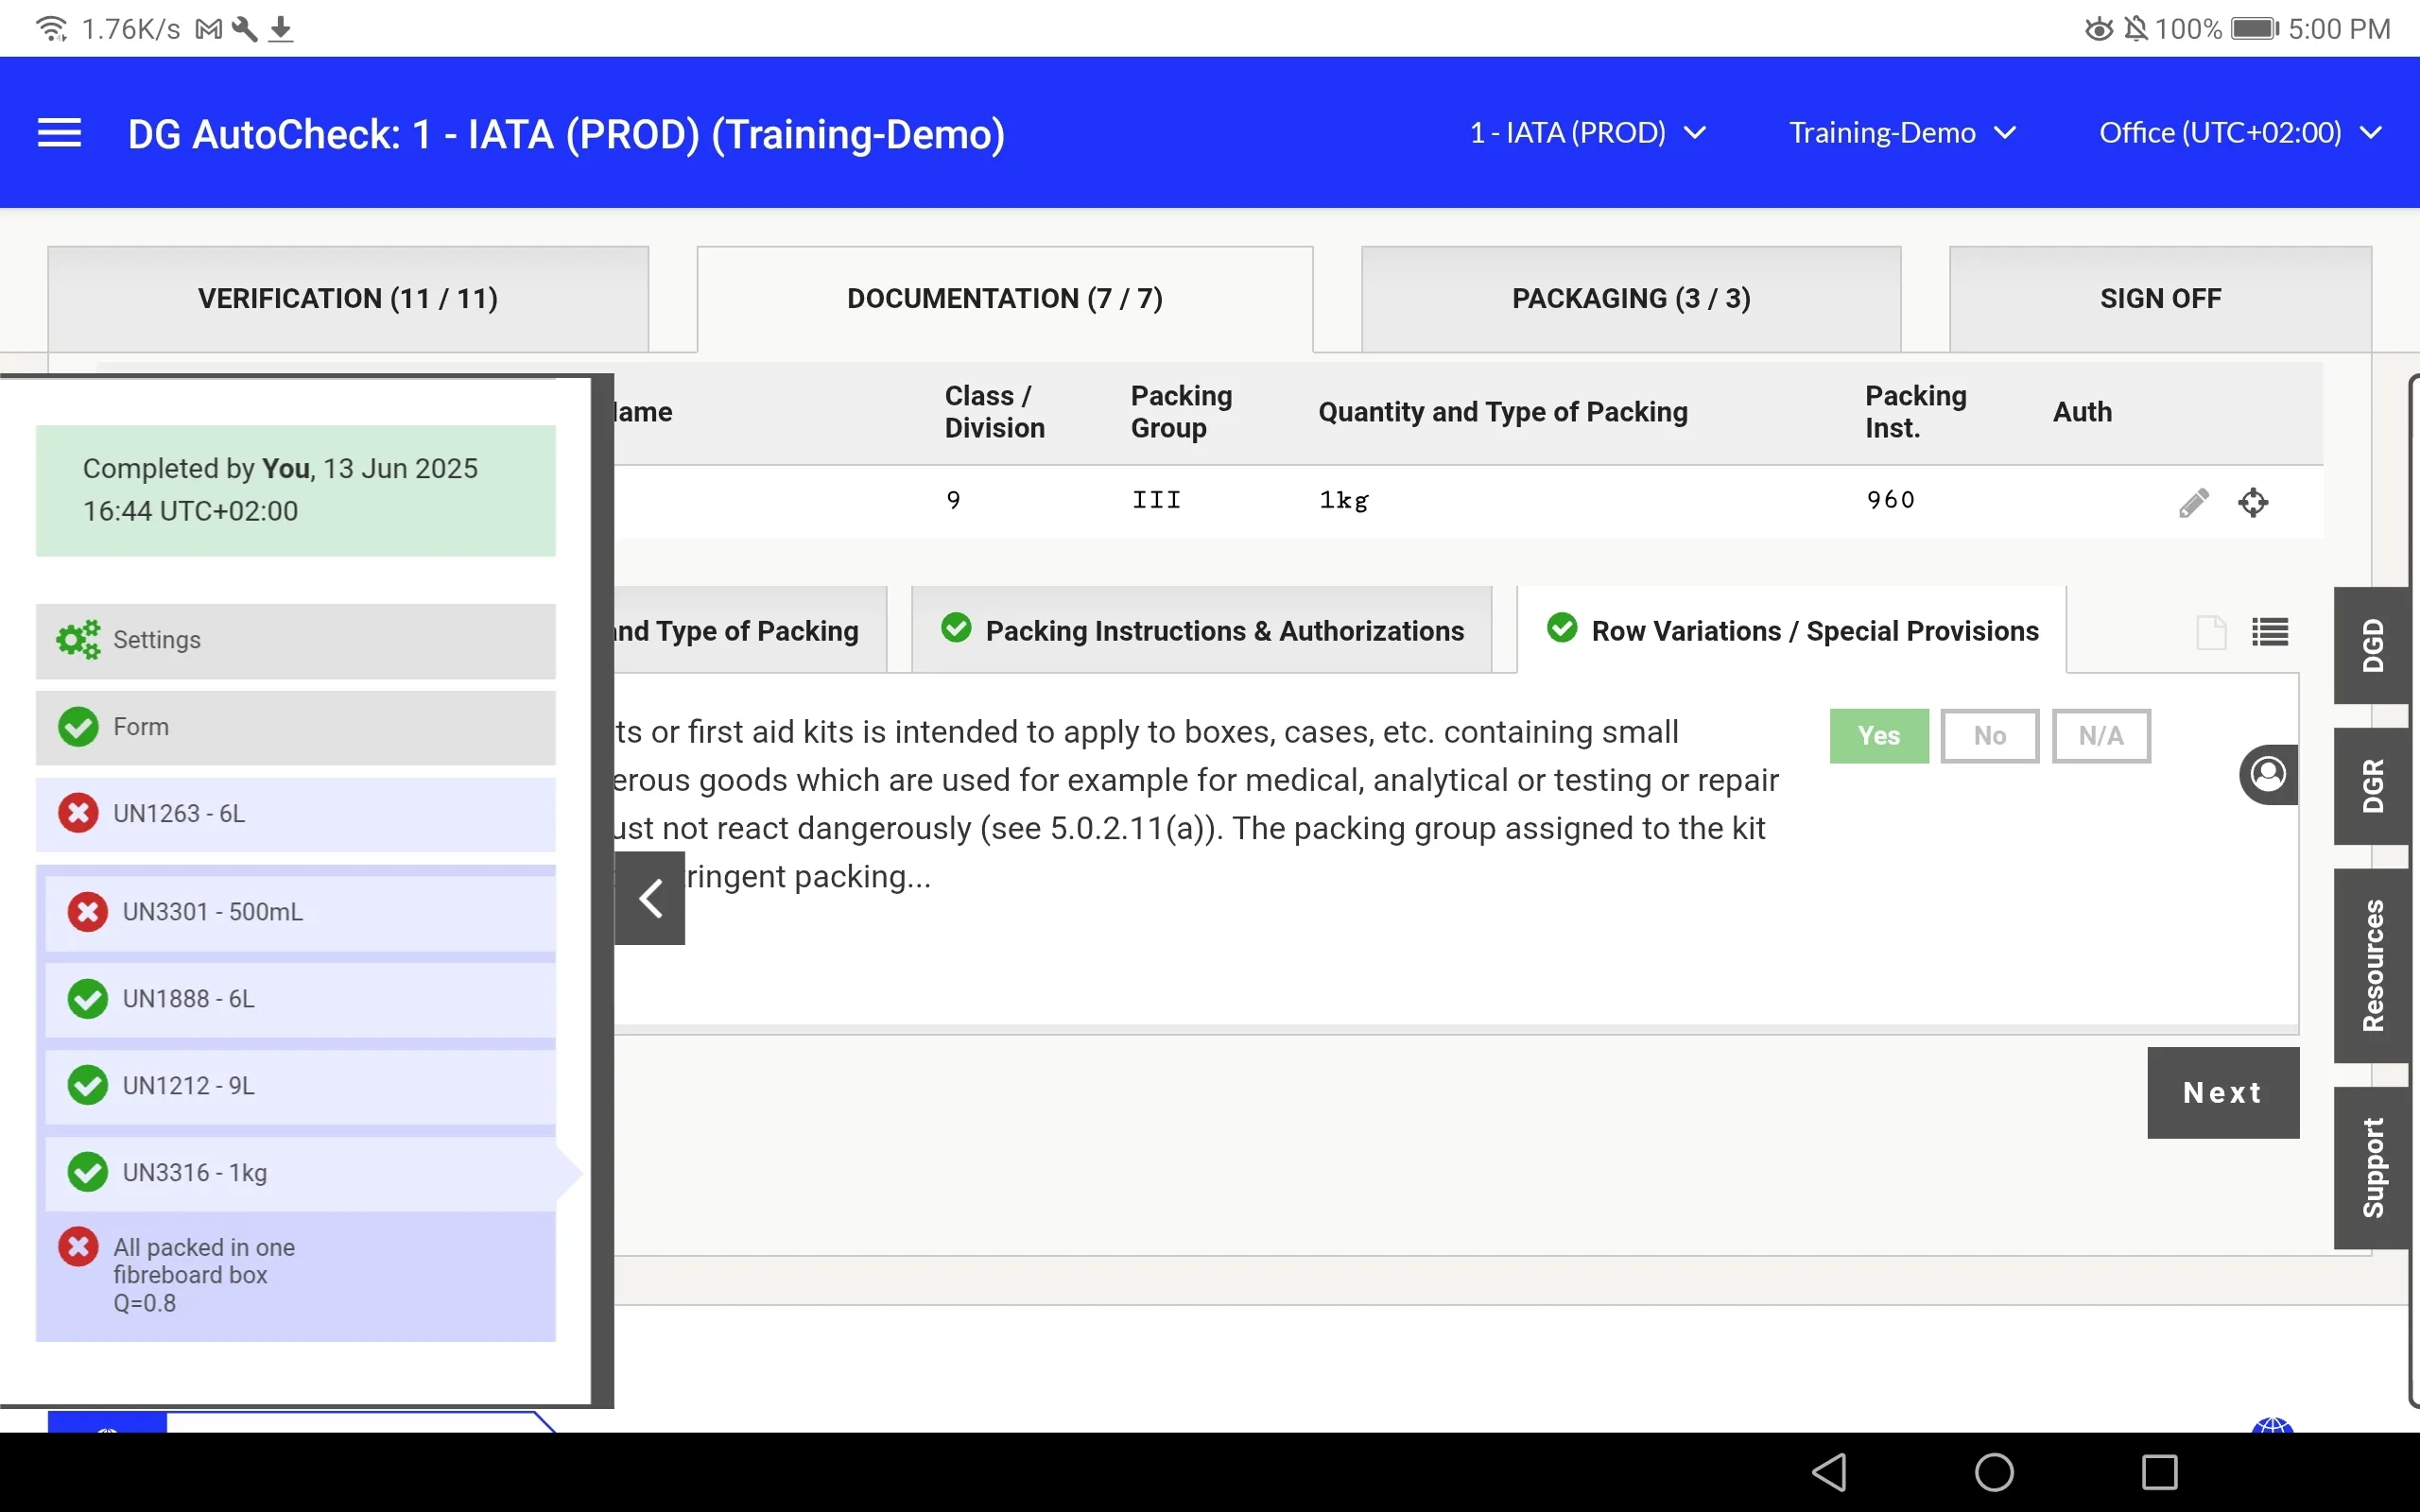Click the red cross icon beside UN3301
Screen dimensions: 2420x1512
click(88, 912)
